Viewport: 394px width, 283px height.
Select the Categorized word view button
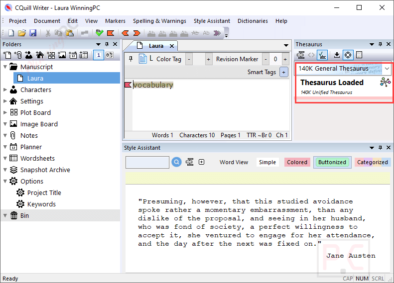coord(373,162)
